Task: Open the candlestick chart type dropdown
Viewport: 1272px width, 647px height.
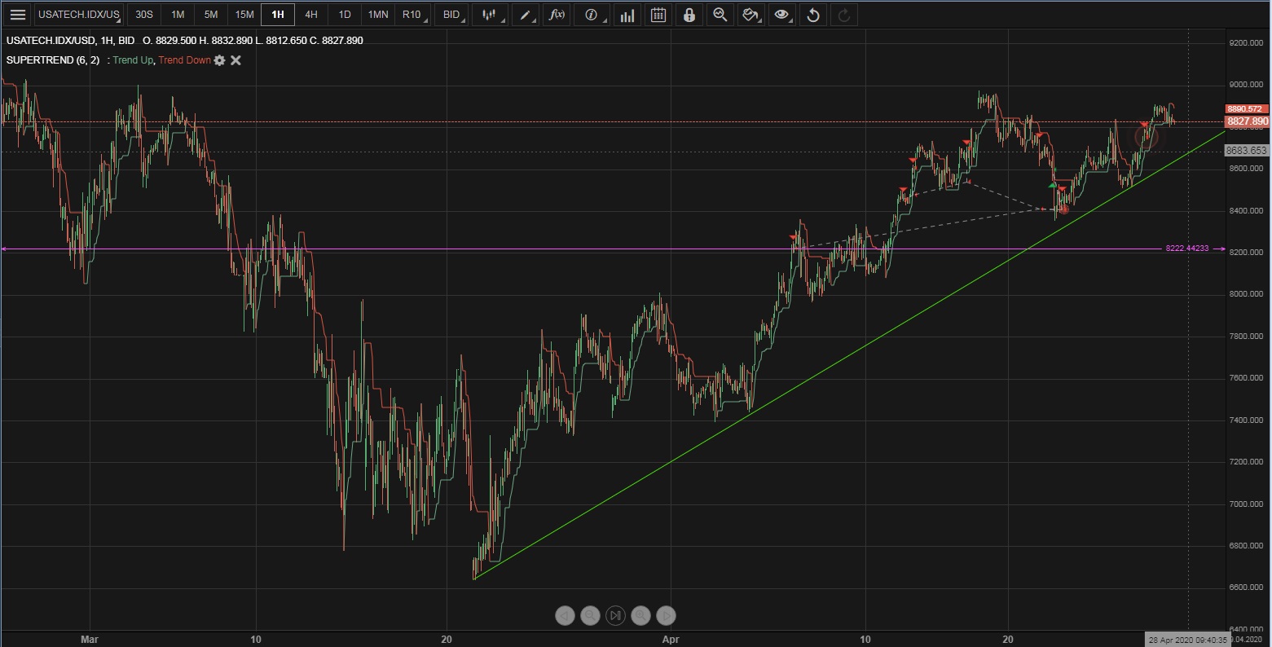Action: 490,15
